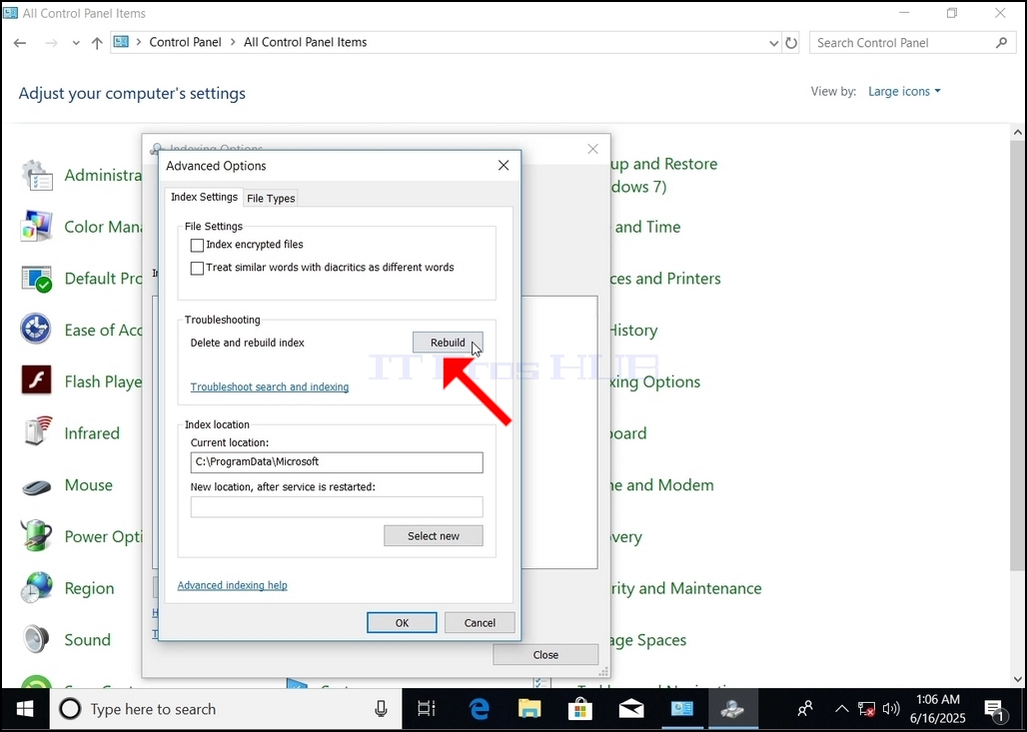Image resolution: width=1027 pixels, height=732 pixels.
Task: Click the Forward navigation arrow
Action: [51, 43]
